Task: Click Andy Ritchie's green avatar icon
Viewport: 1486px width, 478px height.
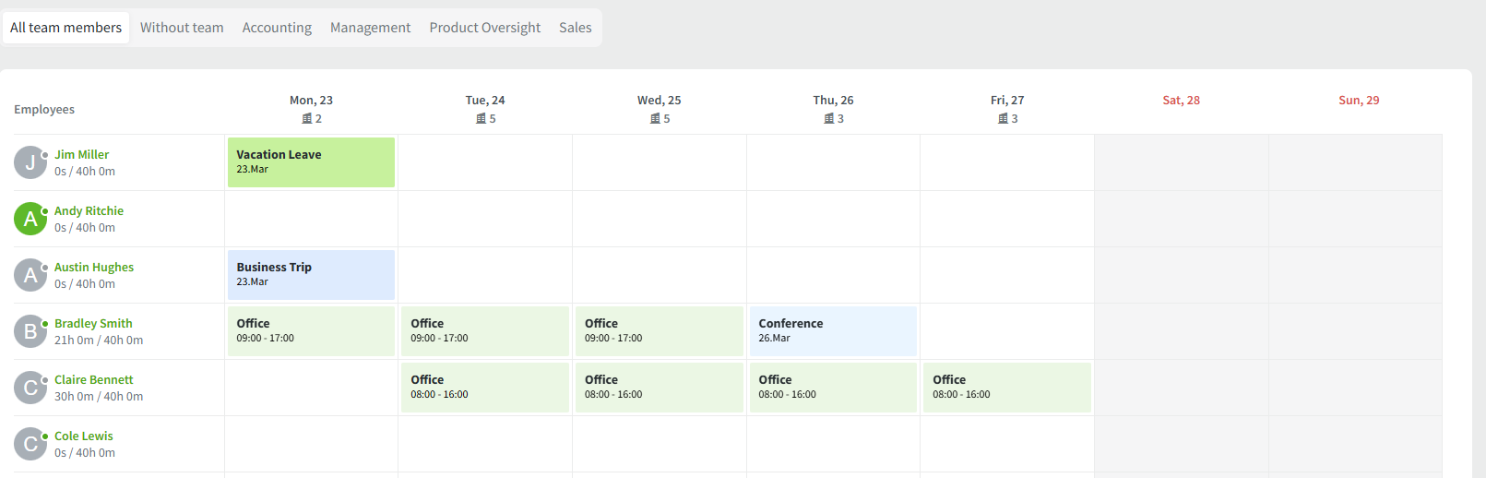Action: [30, 219]
